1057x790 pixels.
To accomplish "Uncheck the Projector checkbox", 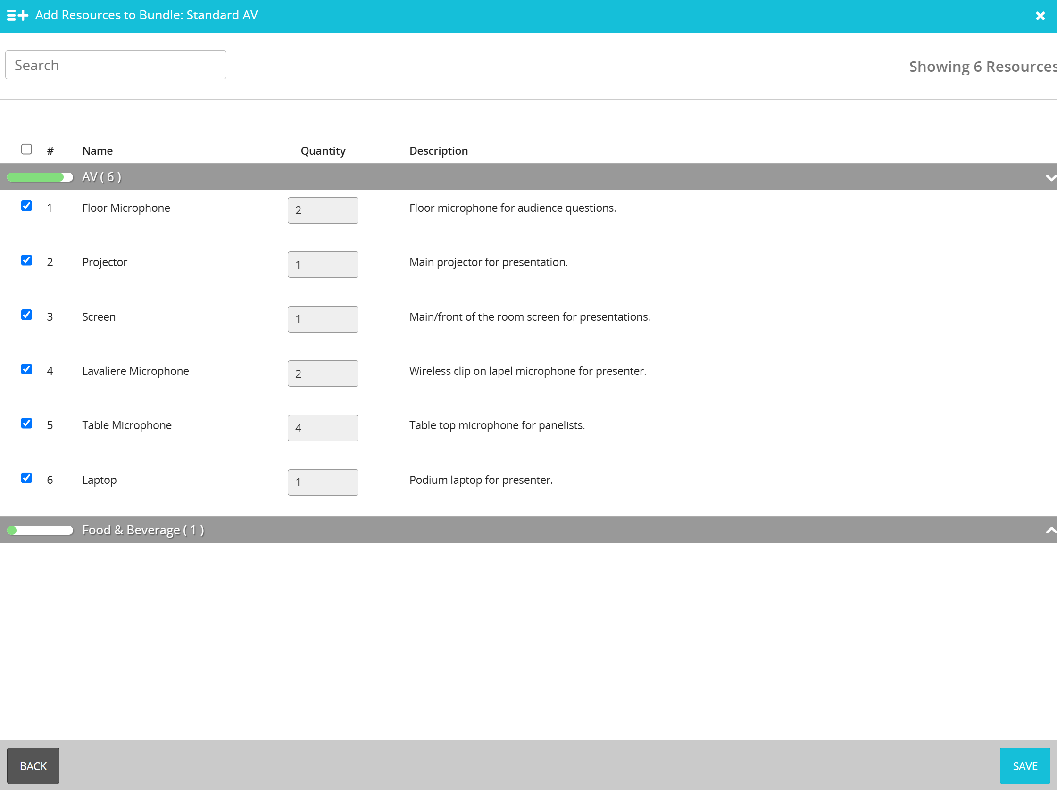I will tap(27, 260).
